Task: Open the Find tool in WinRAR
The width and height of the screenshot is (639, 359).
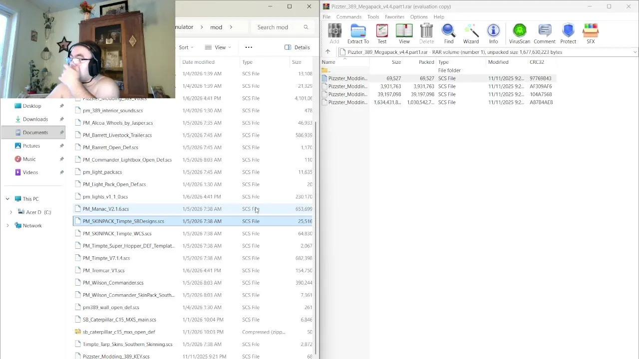Action: click(x=449, y=34)
